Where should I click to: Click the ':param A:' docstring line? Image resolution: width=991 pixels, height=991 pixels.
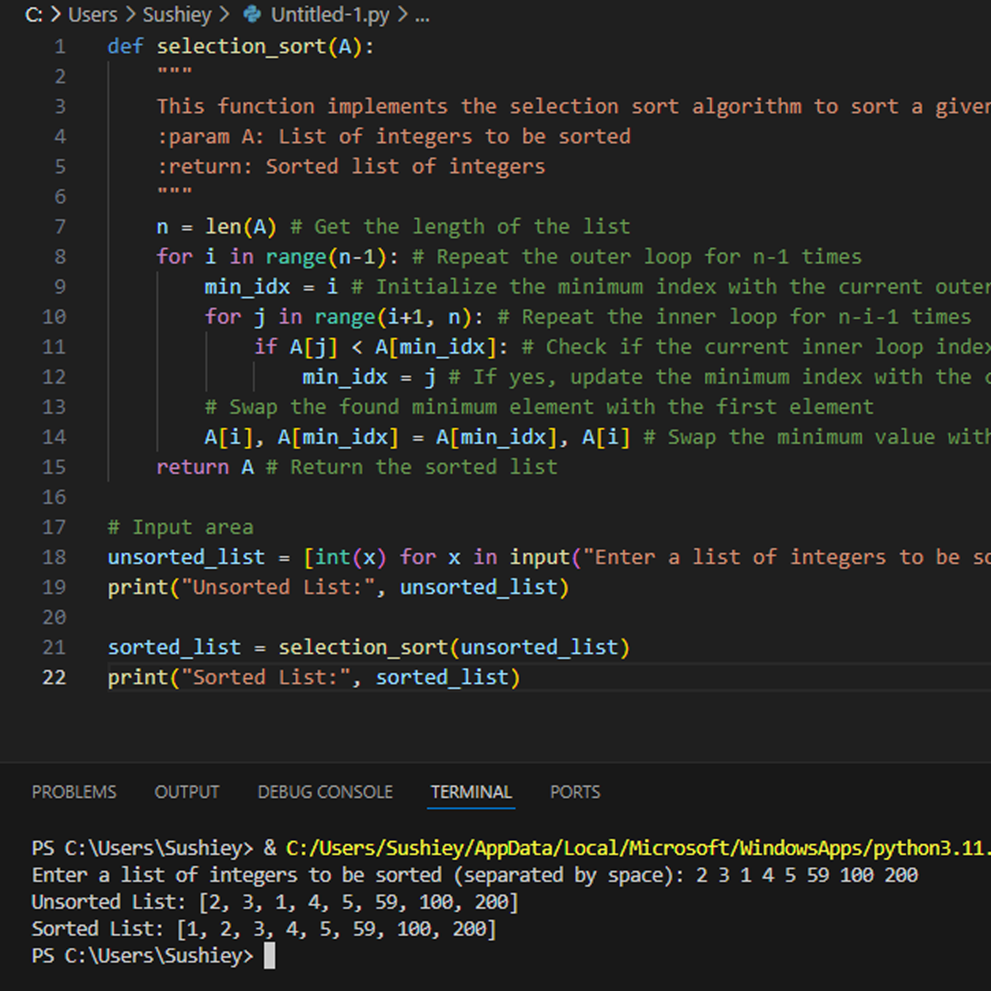coord(394,137)
